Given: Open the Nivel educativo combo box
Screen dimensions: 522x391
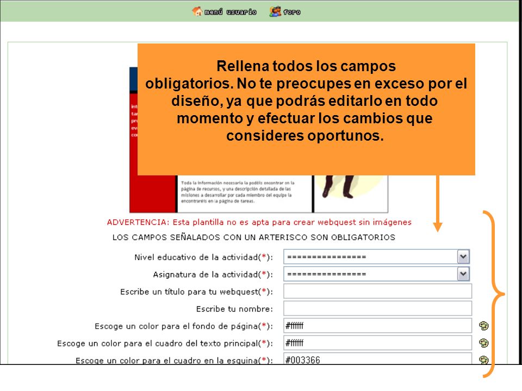Looking at the screenshot, I should coord(376,257).
